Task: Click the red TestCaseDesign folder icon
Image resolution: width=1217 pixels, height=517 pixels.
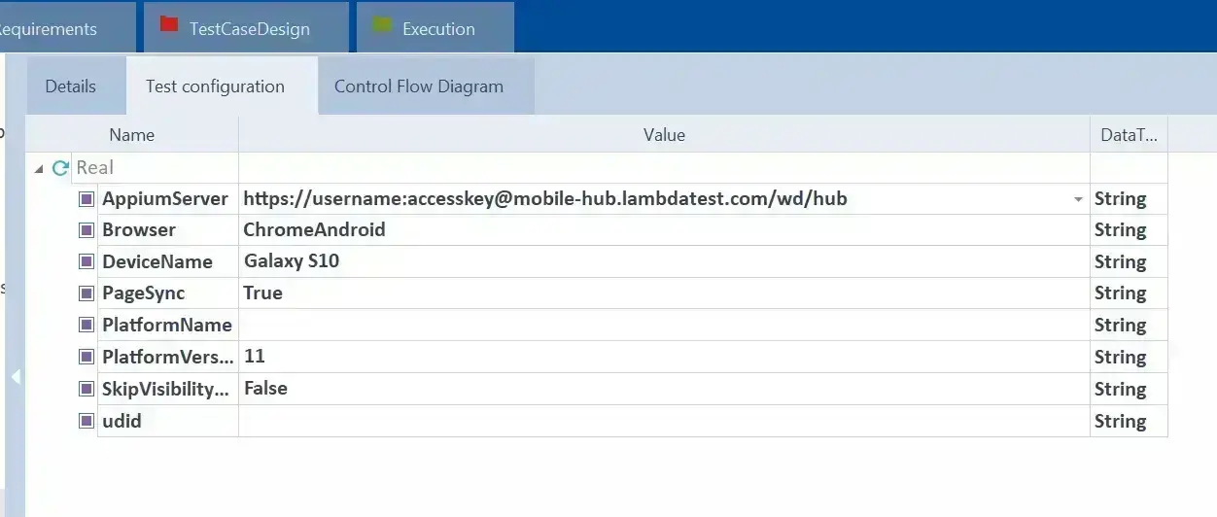Action: [x=169, y=24]
